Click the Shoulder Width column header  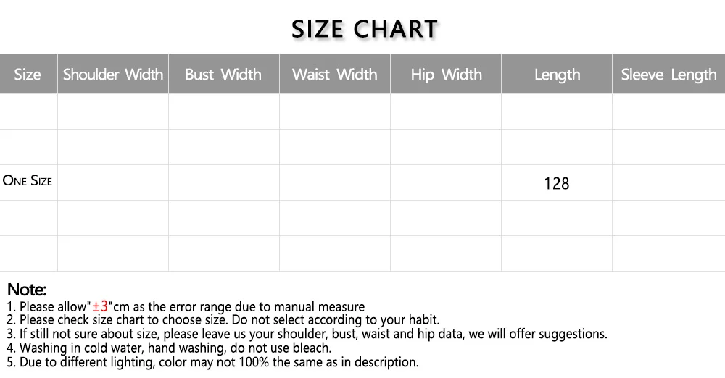(113, 75)
